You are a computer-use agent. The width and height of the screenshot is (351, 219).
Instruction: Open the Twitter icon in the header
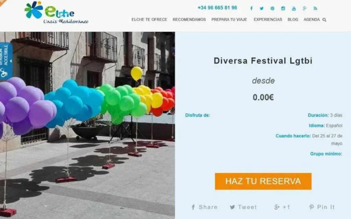262,9
